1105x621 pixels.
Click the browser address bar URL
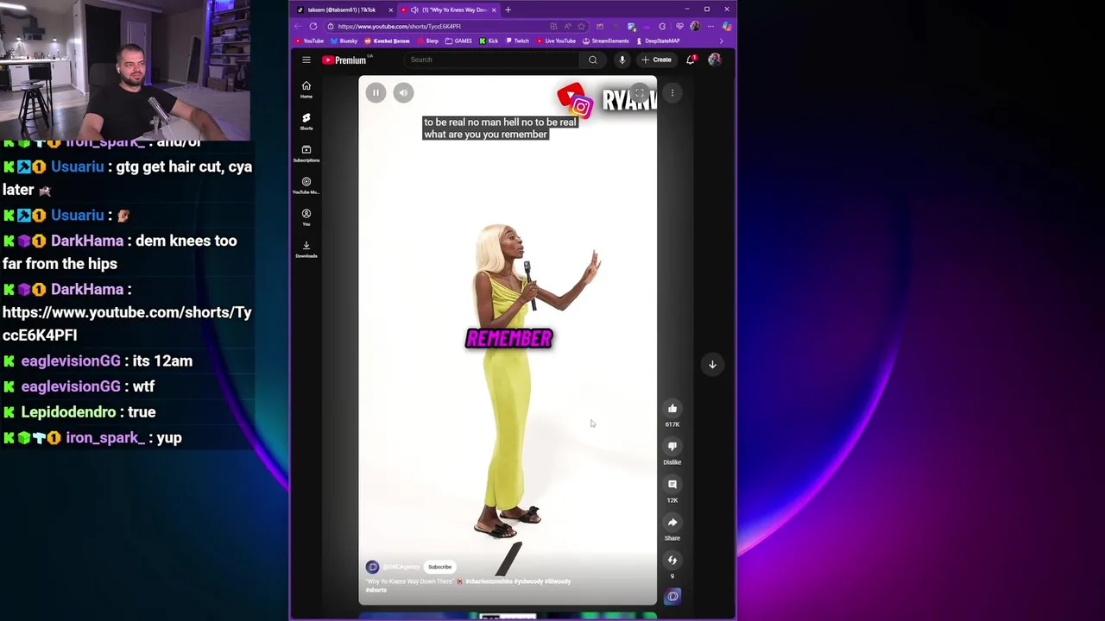[399, 26]
